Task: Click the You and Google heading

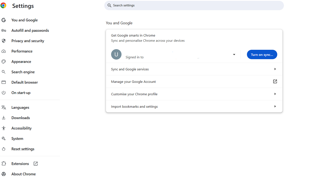Action: pos(119,23)
